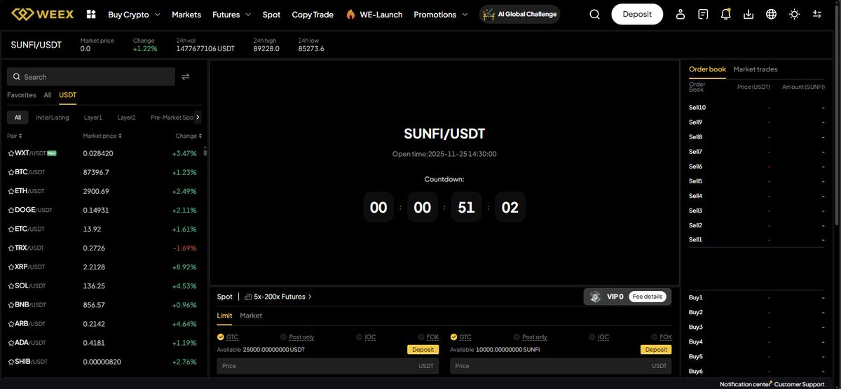
Task: Click the buy Price USDT input field
Action: [327, 366]
